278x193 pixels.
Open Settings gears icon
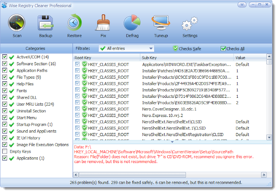coord(190,23)
